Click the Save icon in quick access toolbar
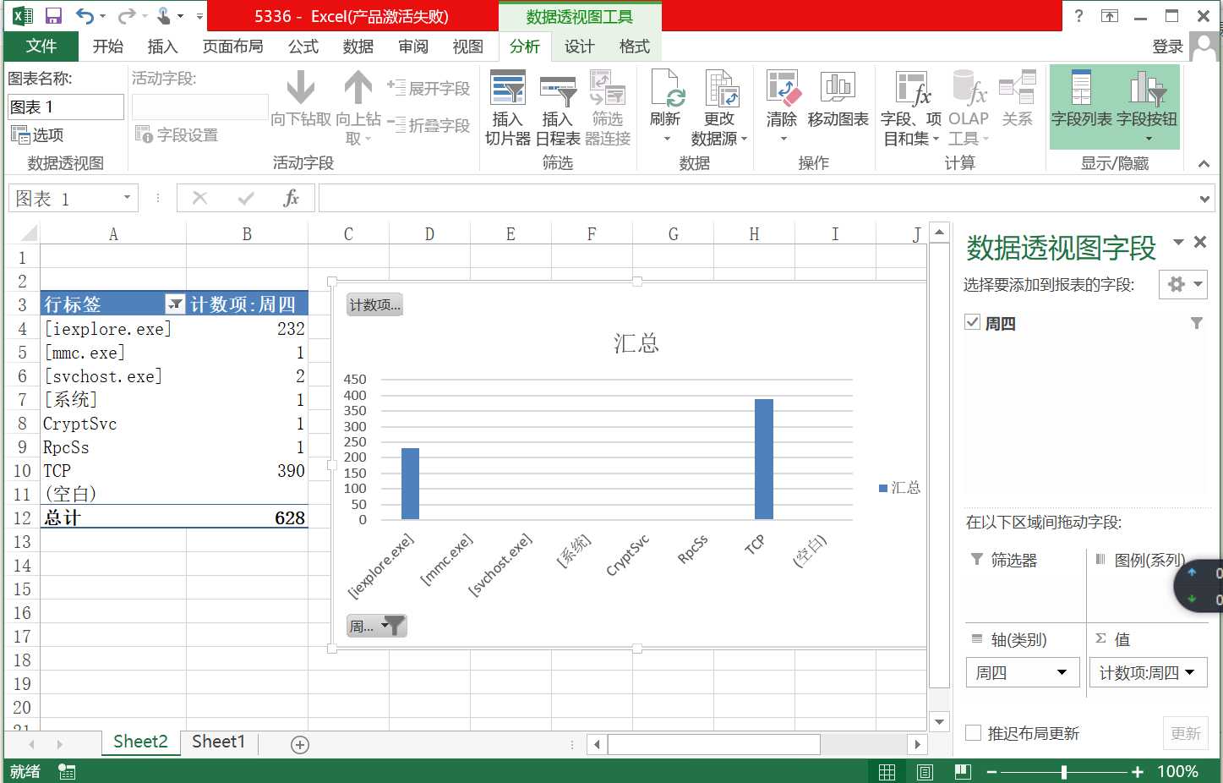Screen dimensions: 1223x783 tap(53, 16)
